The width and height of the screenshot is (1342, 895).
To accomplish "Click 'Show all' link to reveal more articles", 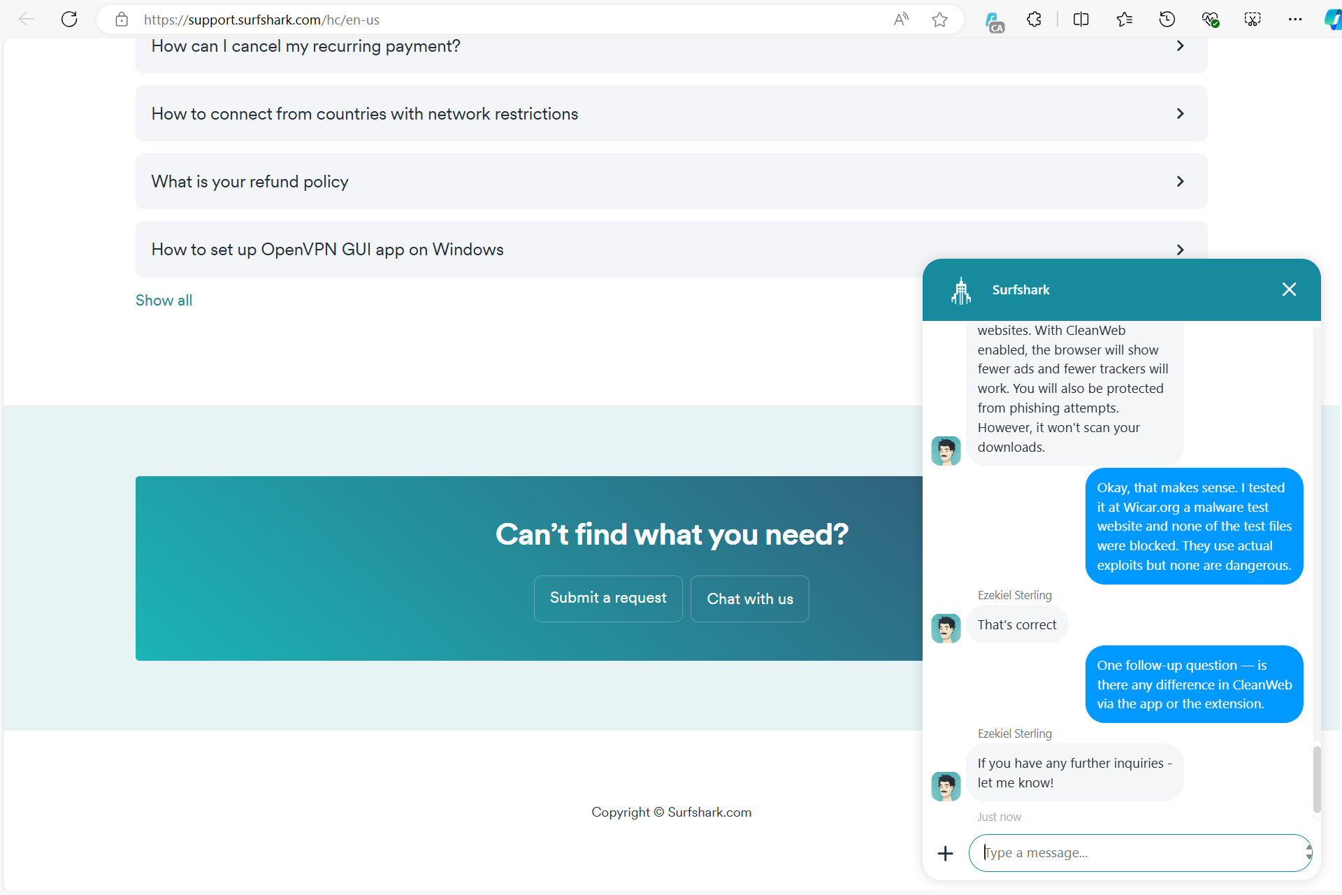I will [x=163, y=300].
